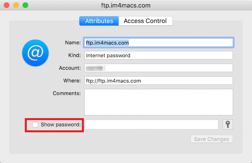
Task: Click into the Name text field
Action: click(x=158, y=43)
